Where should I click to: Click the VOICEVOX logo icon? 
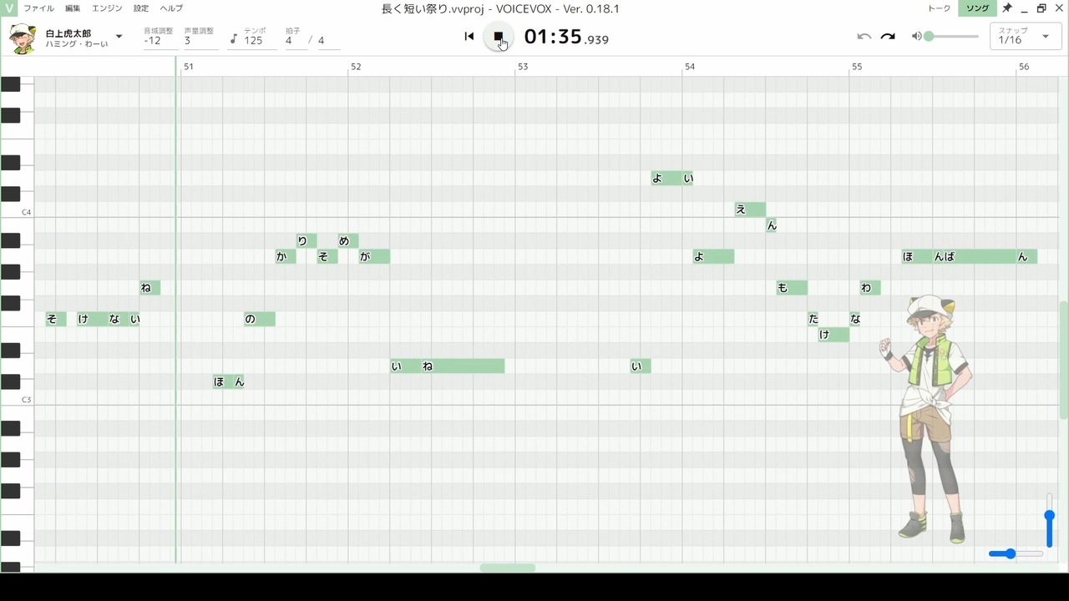click(x=9, y=8)
